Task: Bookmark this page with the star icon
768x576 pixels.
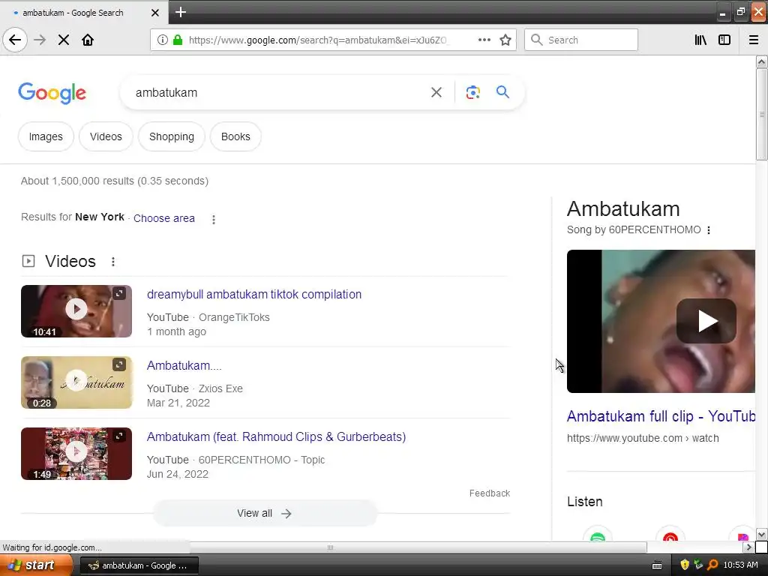Action: pyautogui.click(x=505, y=40)
